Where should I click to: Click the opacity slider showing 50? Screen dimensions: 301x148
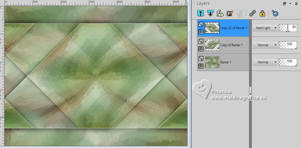(x=288, y=28)
